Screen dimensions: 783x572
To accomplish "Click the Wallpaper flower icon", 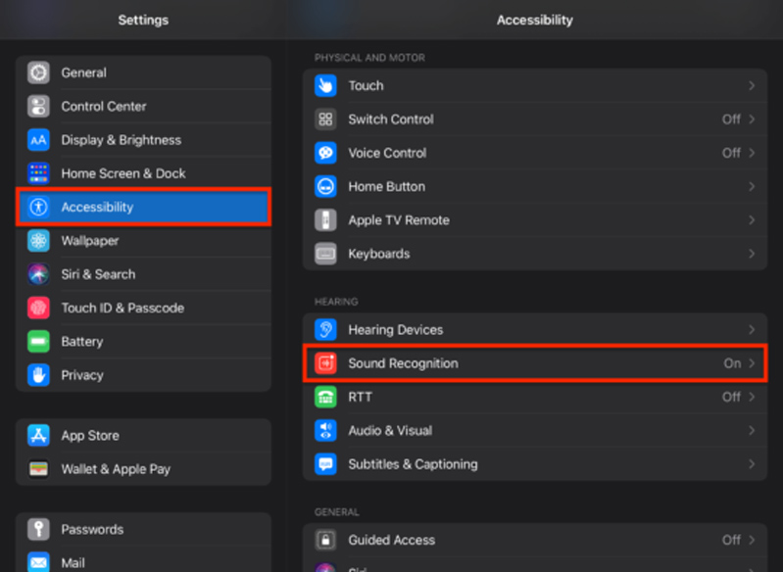I will pos(38,241).
